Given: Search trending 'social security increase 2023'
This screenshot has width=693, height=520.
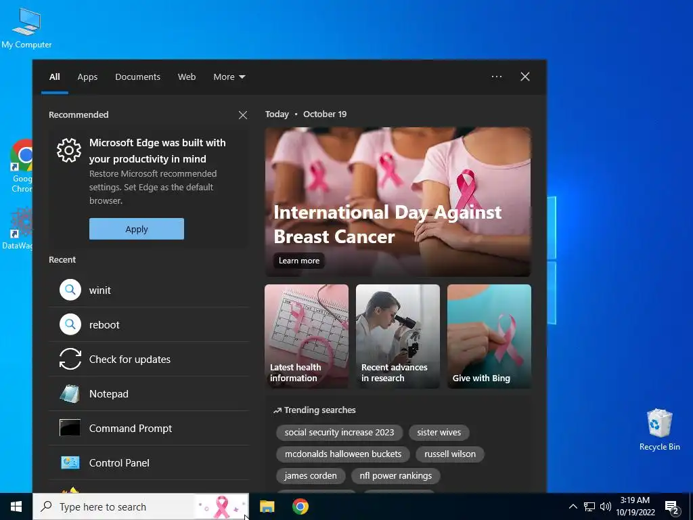Looking at the screenshot, I should pos(340,433).
